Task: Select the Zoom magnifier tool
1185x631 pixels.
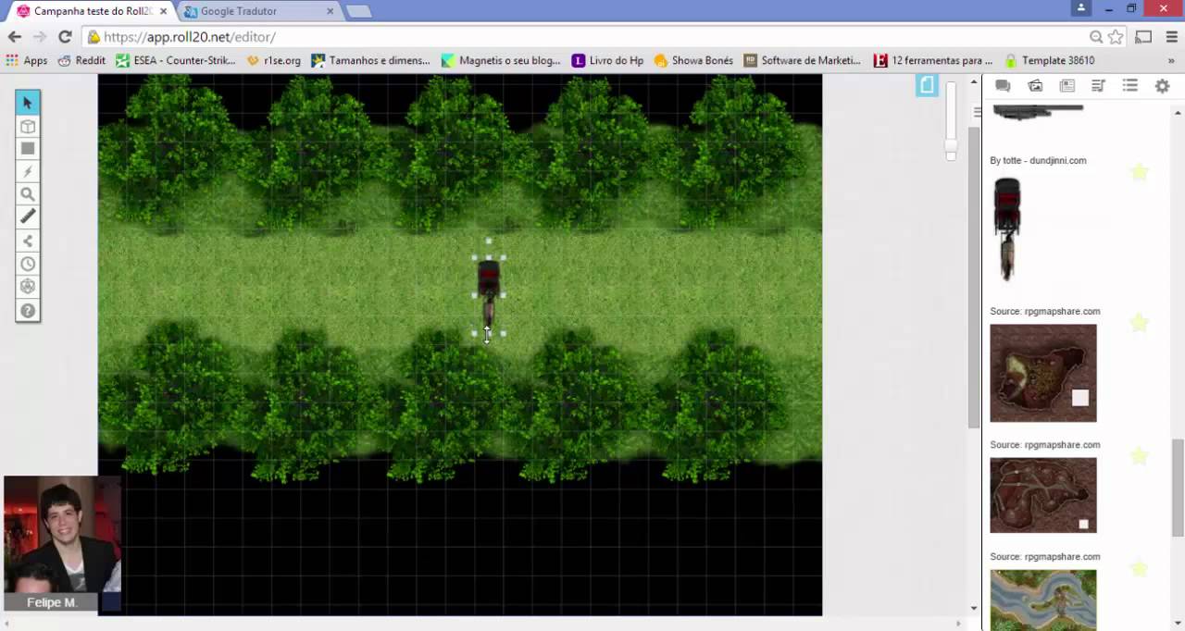Action: [28, 194]
